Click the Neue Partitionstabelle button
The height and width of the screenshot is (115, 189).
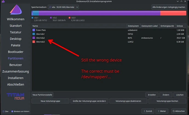[x=42, y=95]
